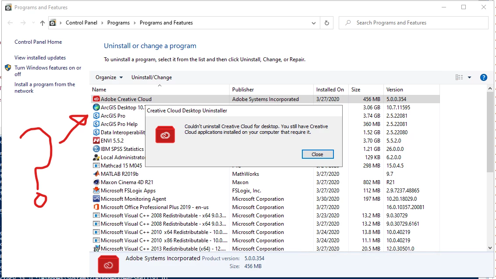Click the Control Panel icon in address bar
Screen dimensions: 496x279
(x=53, y=23)
